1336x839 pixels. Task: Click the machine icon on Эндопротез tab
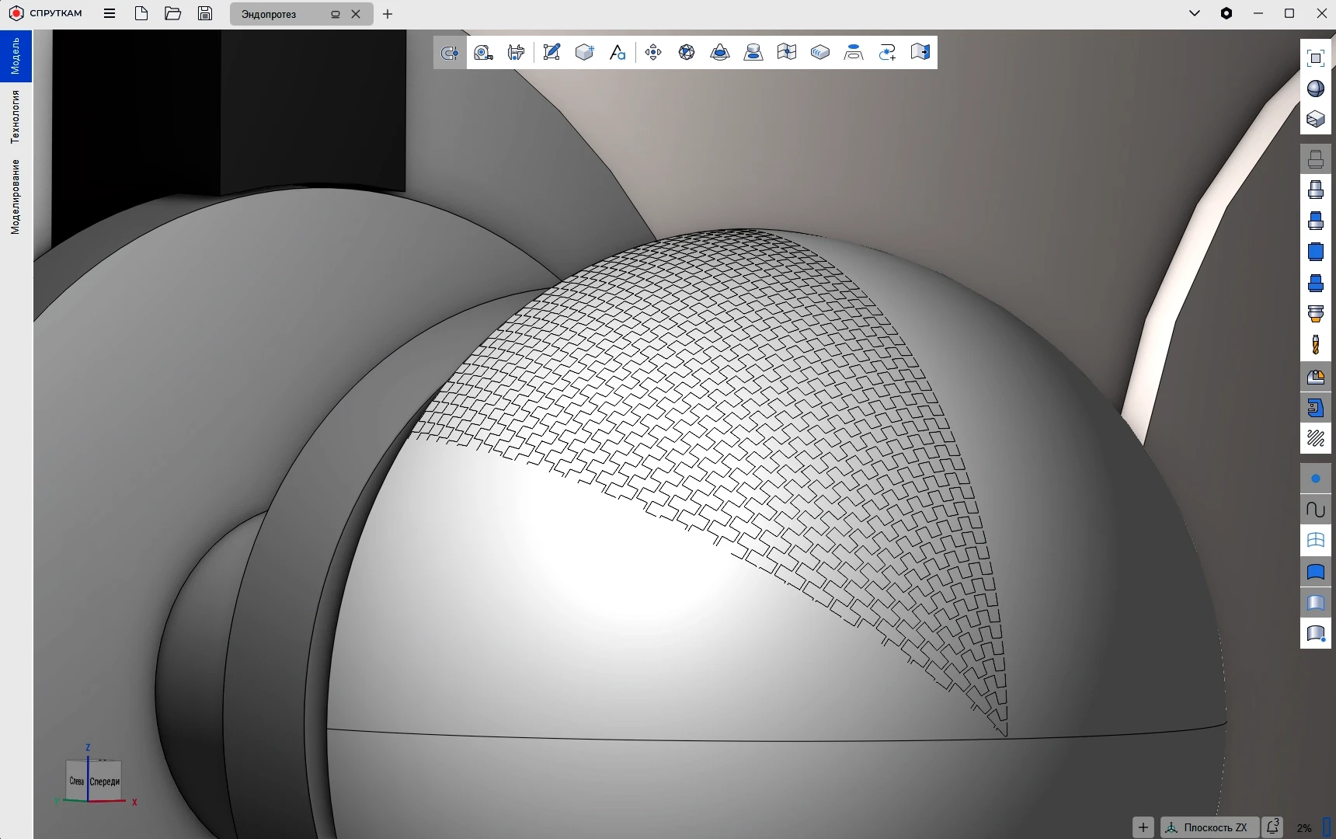click(336, 14)
